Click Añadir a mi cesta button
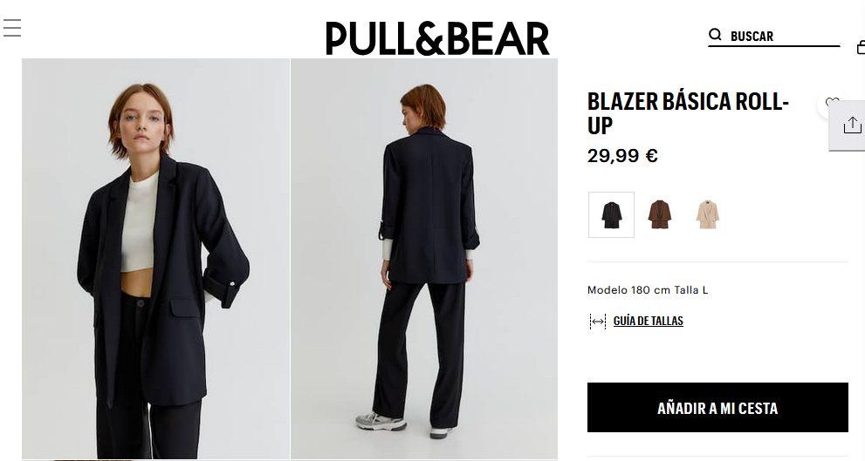865x461 pixels. [x=717, y=408]
